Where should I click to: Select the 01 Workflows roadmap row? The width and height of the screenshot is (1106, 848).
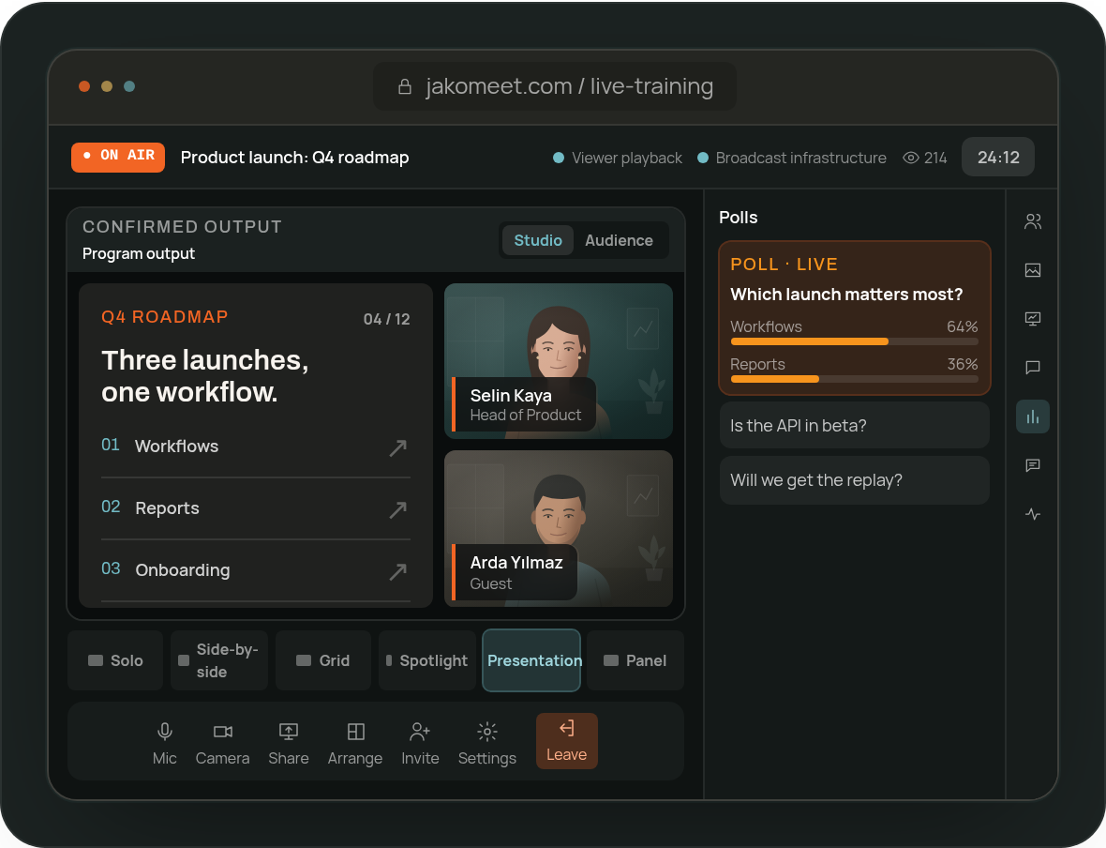coord(255,447)
